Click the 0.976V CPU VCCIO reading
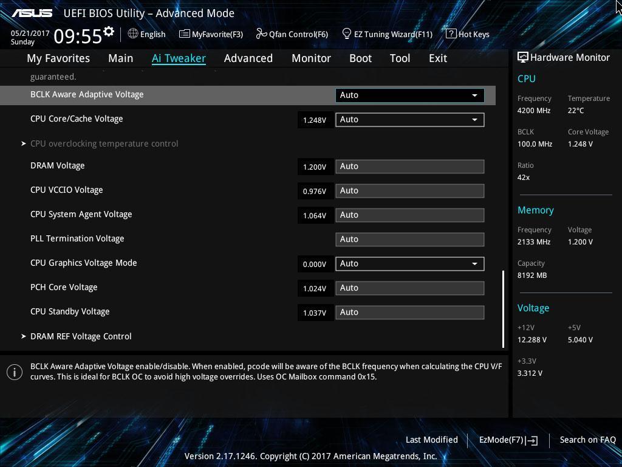 (x=315, y=192)
